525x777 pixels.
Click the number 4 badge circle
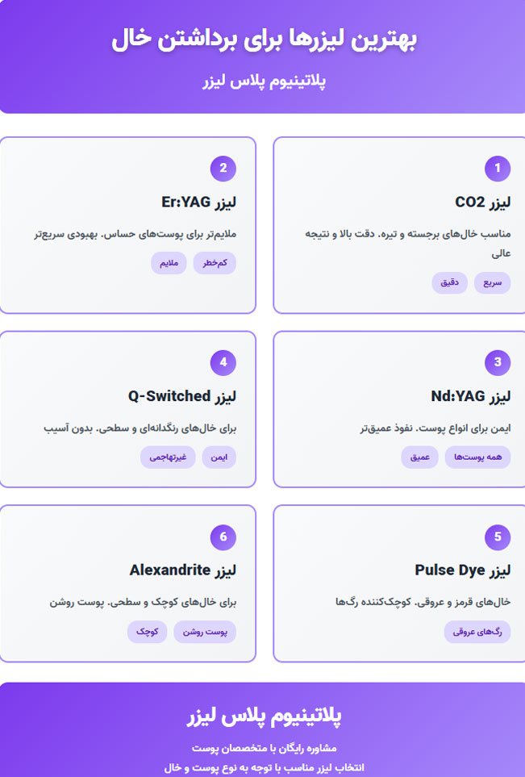[x=223, y=362]
